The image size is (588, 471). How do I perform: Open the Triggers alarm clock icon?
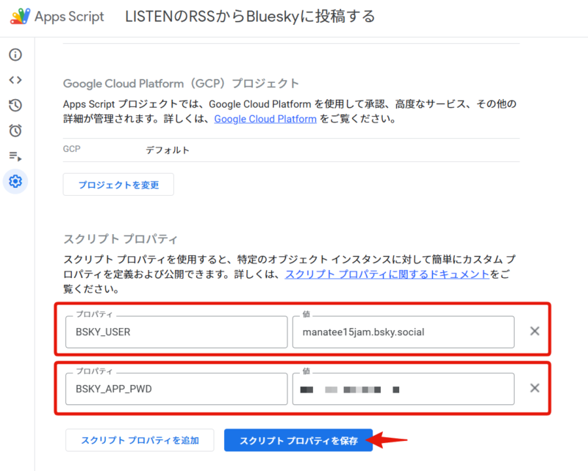pos(15,131)
